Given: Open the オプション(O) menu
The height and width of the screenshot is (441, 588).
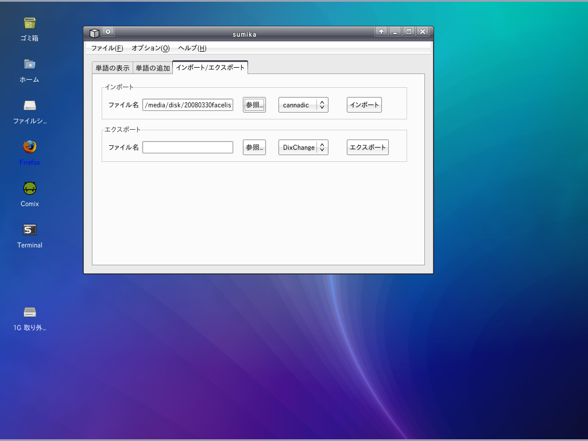Looking at the screenshot, I should (150, 48).
